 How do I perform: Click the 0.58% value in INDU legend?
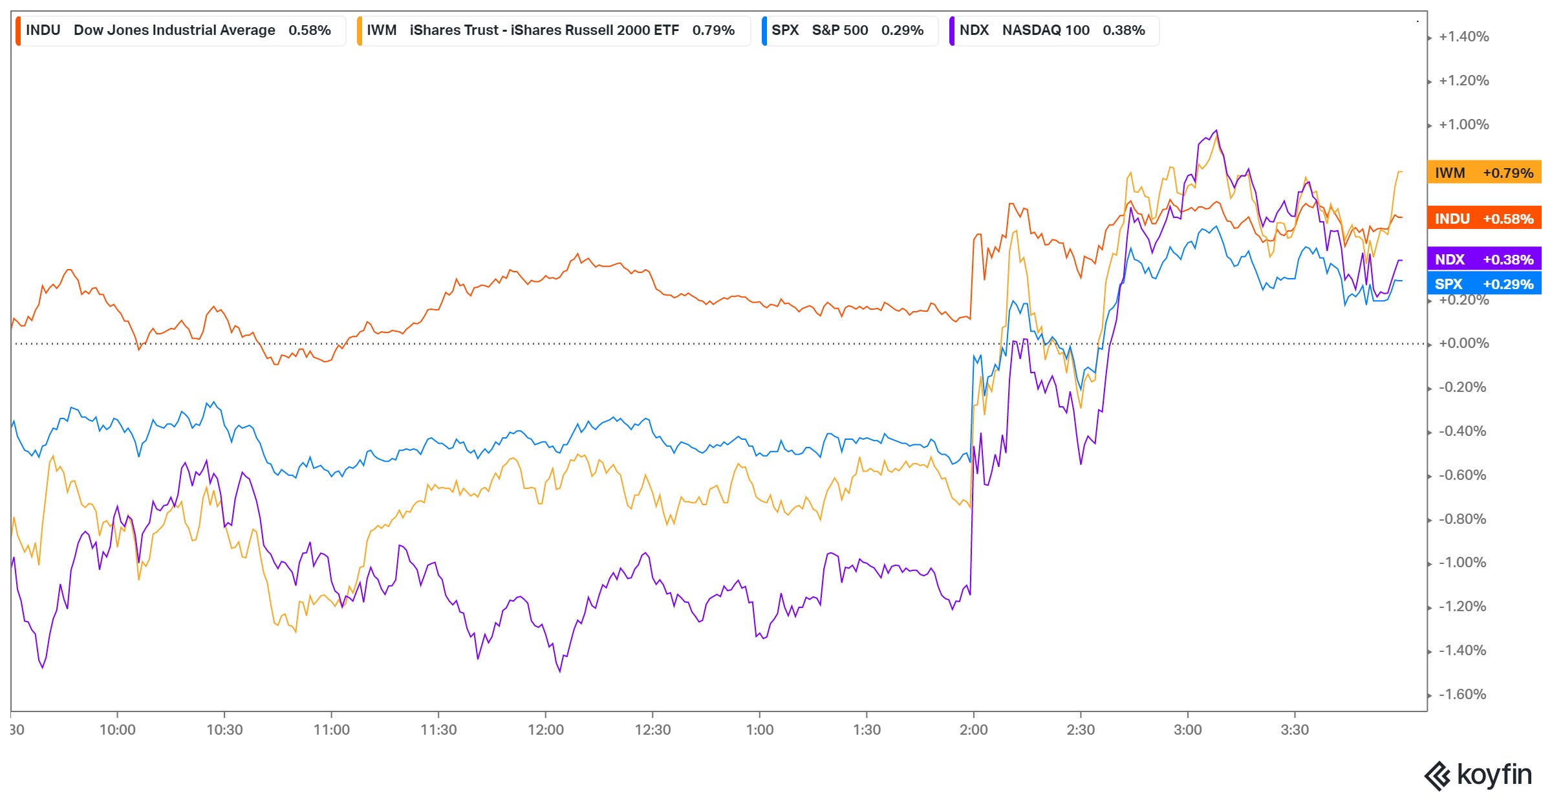tap(310, 30)
